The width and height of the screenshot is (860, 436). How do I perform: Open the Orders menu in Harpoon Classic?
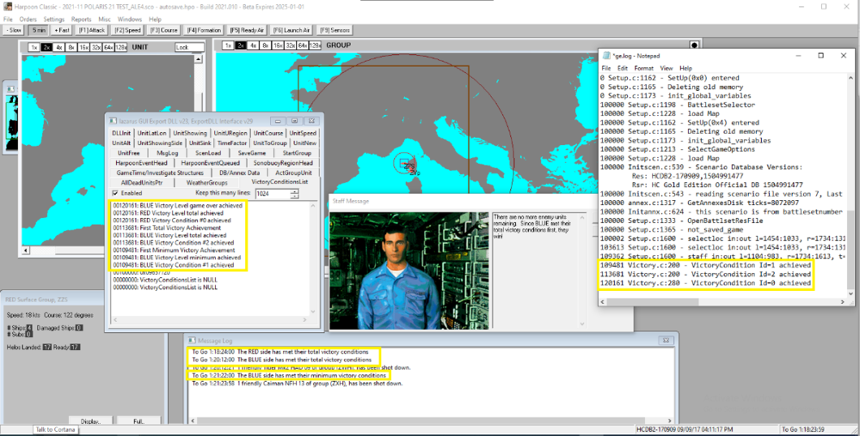[28, 18]
